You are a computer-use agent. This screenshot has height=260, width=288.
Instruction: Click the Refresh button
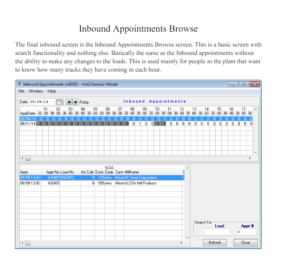click(x=215, y=242)
